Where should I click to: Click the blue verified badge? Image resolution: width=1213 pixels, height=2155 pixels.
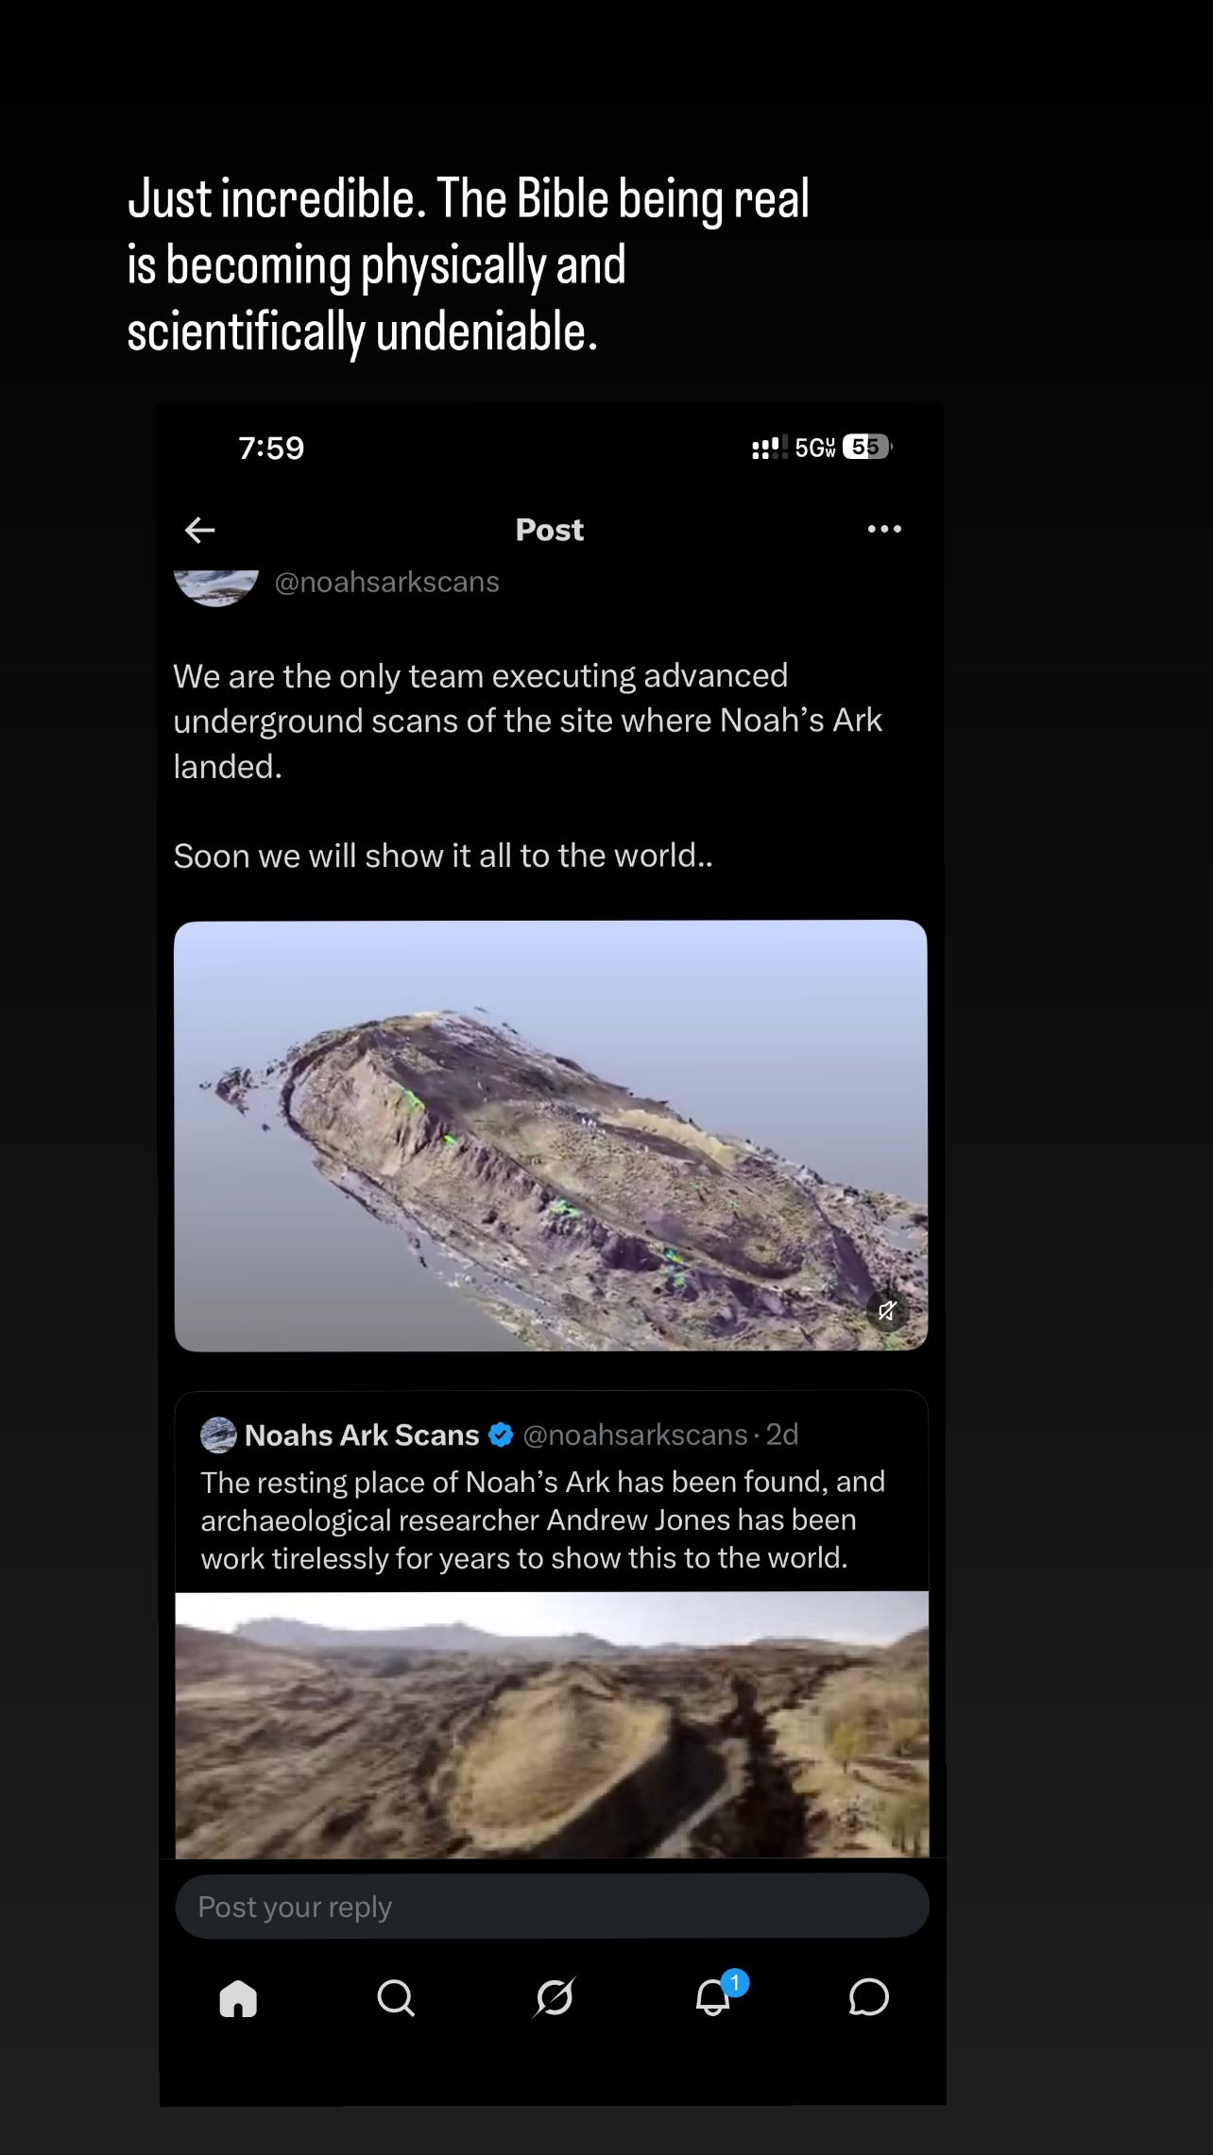click(501, 1435)
